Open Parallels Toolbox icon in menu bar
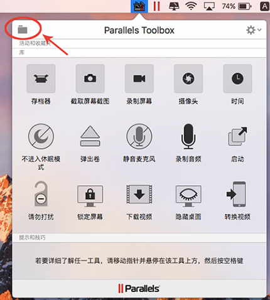270x300 pixels. pyautogui.click(x=139, y=6)
